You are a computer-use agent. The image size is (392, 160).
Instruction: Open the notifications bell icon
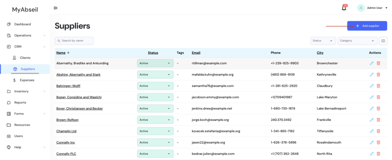point(344,8)
